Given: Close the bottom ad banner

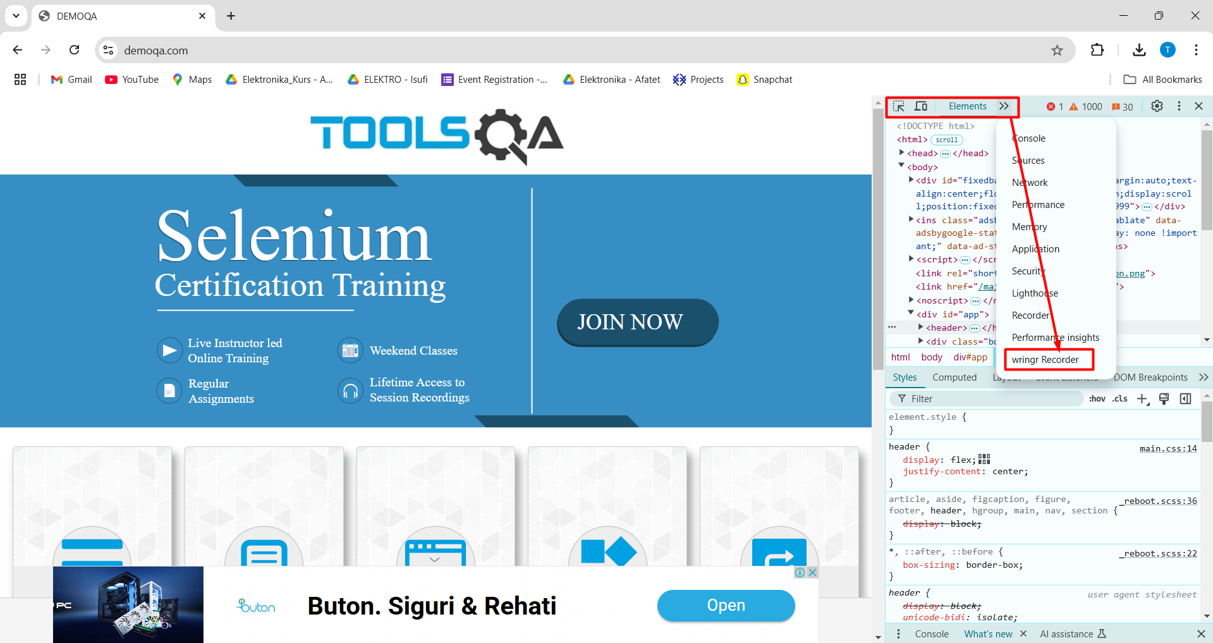Looking at the screenshot, I should 813,572.
